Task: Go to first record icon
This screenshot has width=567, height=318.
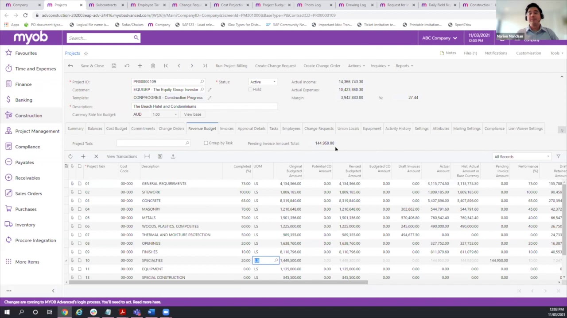Action: click(166, 66)
